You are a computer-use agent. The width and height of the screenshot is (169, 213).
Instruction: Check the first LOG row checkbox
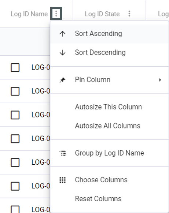point(15,67)
